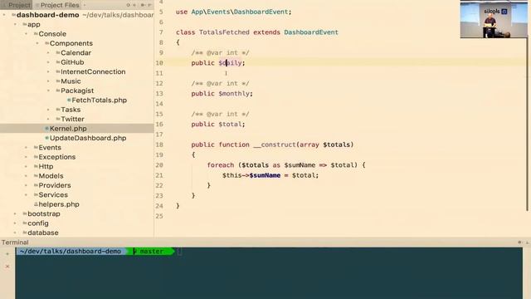
Task: Click the Tasks folder icon
Action: pyautogui.click(x=58, y=110)
